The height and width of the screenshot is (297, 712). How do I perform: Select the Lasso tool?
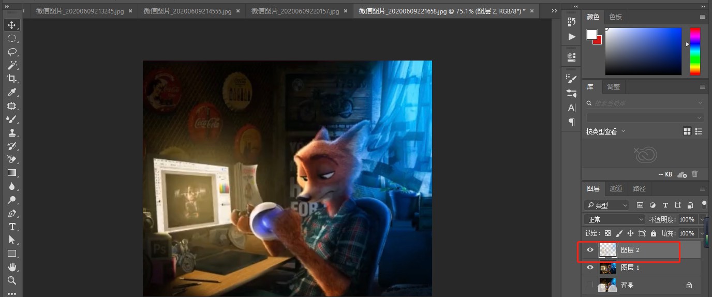[12, 52]
